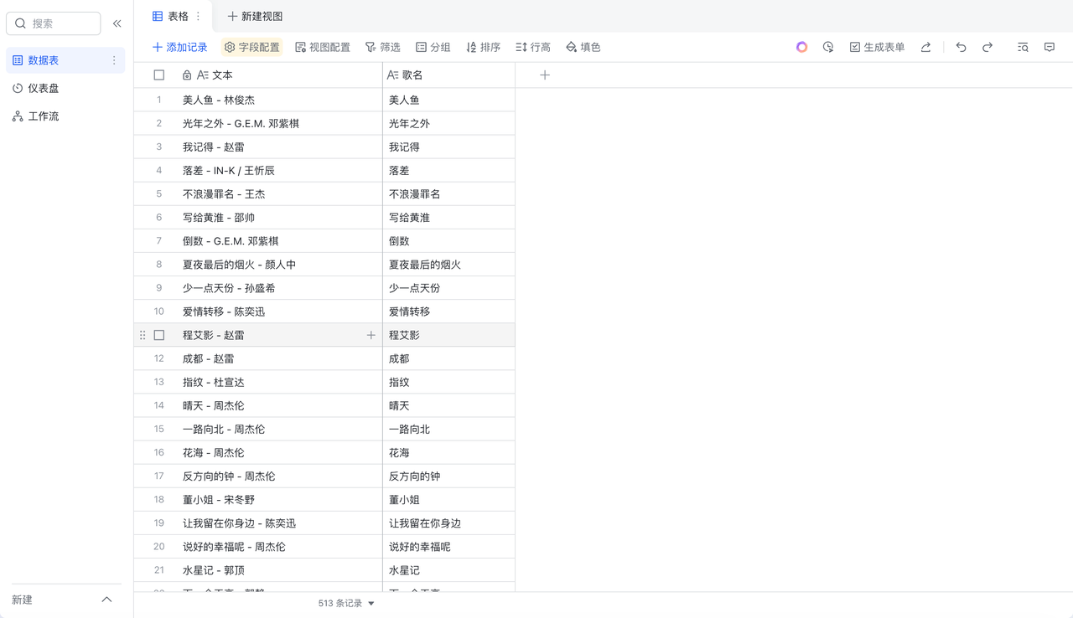Screen dimensions: 1073x618
Task: Open edit history via clock icon
Action: click(828, 47)
